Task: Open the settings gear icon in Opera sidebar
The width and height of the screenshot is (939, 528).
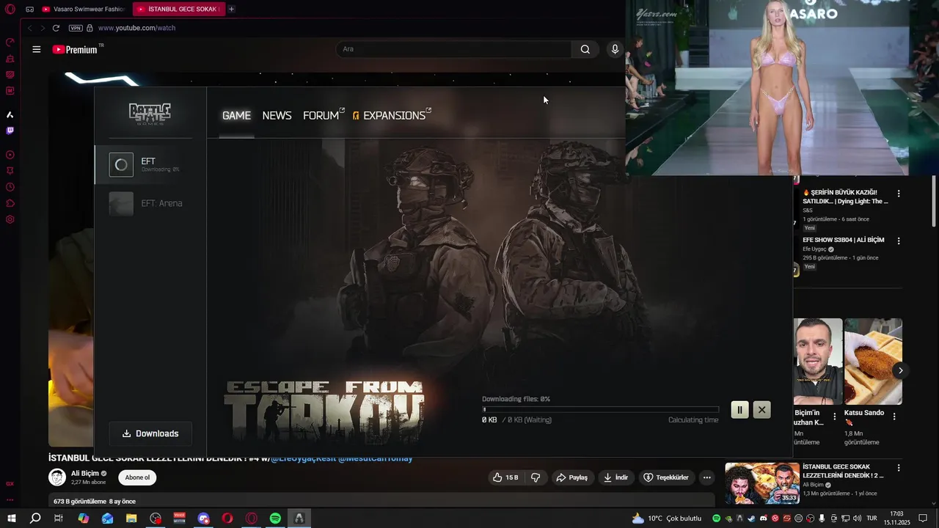Action: pyautogui.click(x=10, y=219)
